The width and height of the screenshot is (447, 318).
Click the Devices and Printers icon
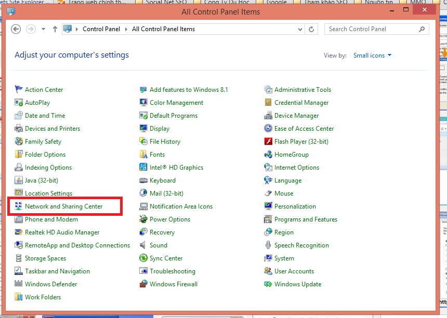pos(19,129)
